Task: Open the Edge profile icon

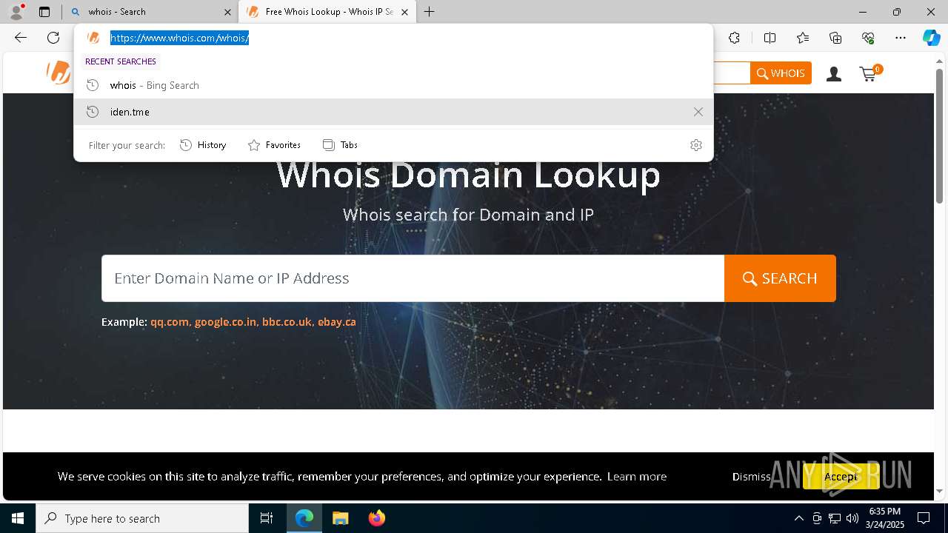Action: (x=16, y=12)
